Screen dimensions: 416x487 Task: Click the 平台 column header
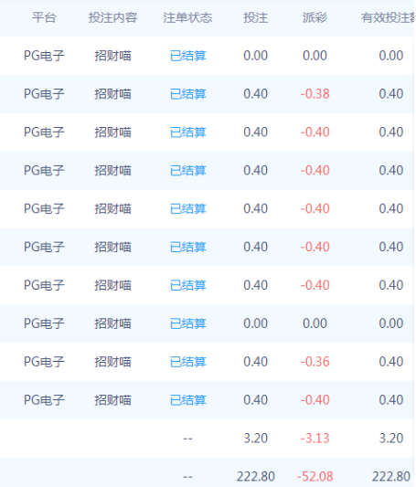(x=44, y=17)
